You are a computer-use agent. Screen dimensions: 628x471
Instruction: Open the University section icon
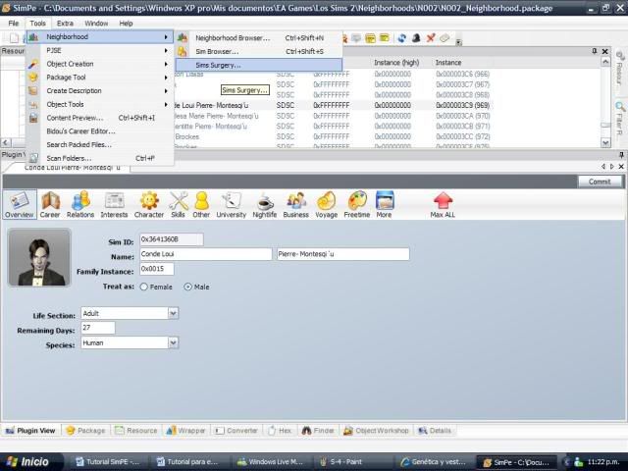(232, 205)
